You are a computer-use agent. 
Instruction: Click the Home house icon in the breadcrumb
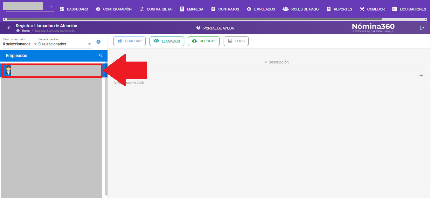pos(18,31)
